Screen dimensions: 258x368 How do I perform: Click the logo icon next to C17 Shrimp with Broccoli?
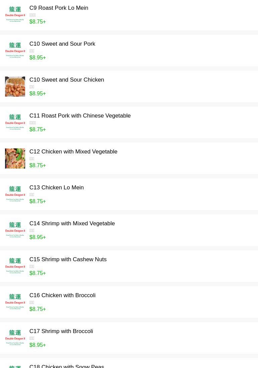pyautogui.click(x=15, y=338)
